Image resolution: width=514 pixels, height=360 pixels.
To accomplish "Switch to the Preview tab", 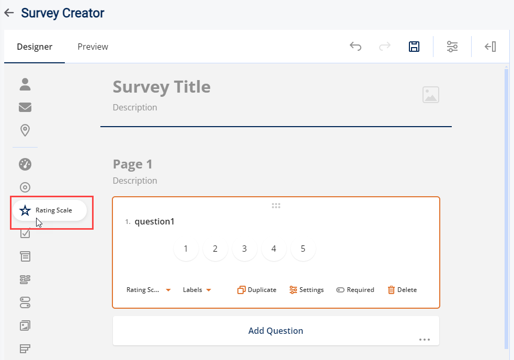I will 93,47.
